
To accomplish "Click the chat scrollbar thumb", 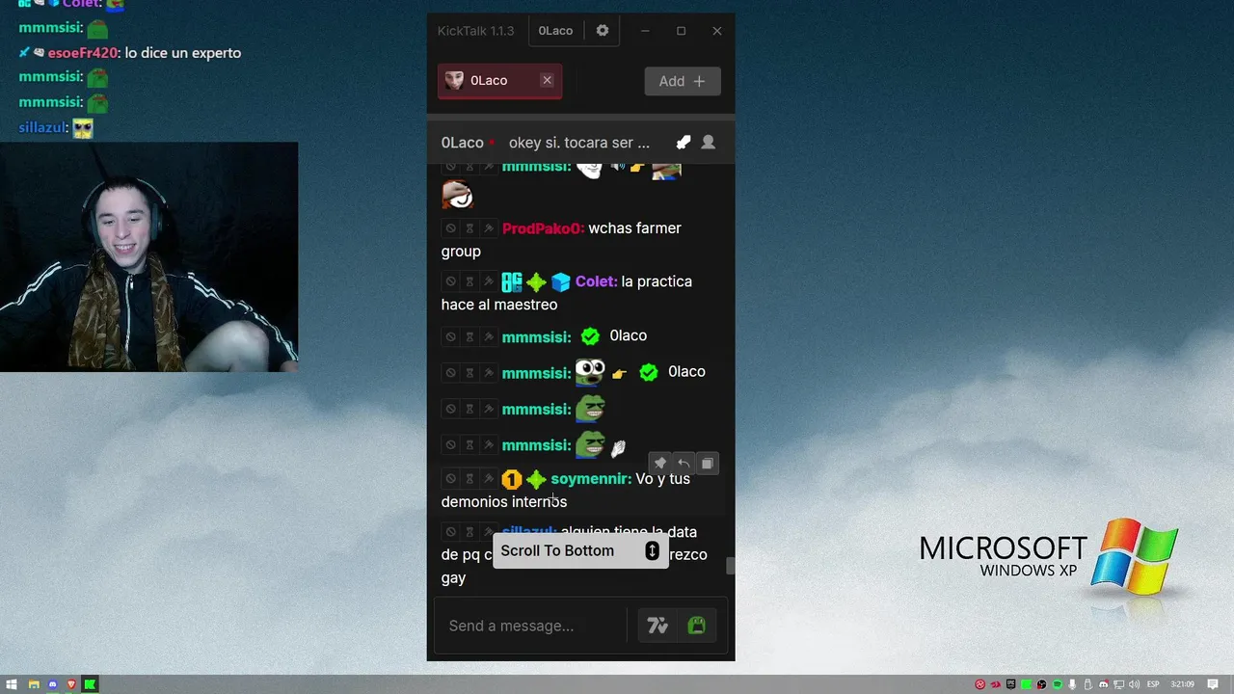I will point(731,566).
